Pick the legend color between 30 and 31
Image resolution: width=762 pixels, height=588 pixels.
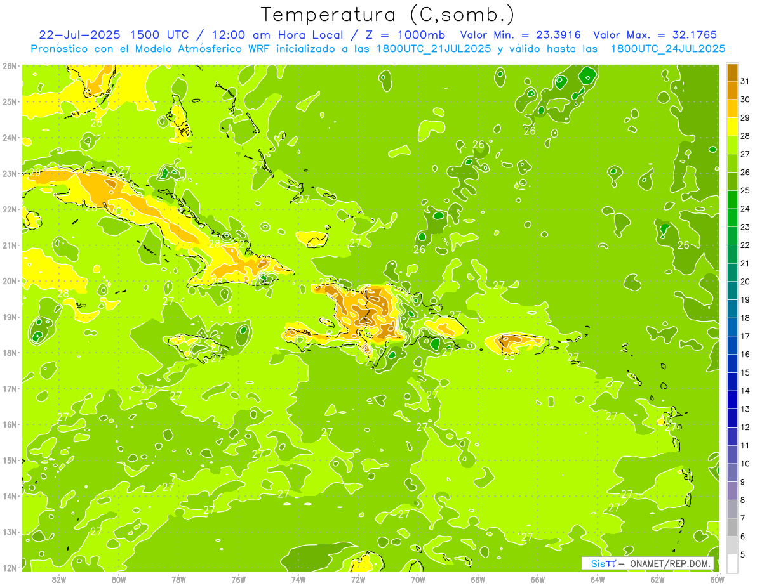[732, 90]
